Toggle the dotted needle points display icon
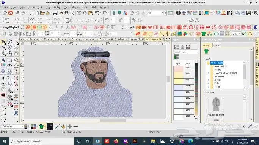259x145 pixels. [x=212, y=13]
